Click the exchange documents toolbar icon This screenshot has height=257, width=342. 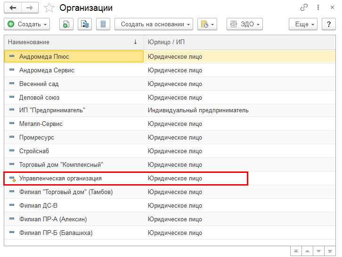point(85,24)
